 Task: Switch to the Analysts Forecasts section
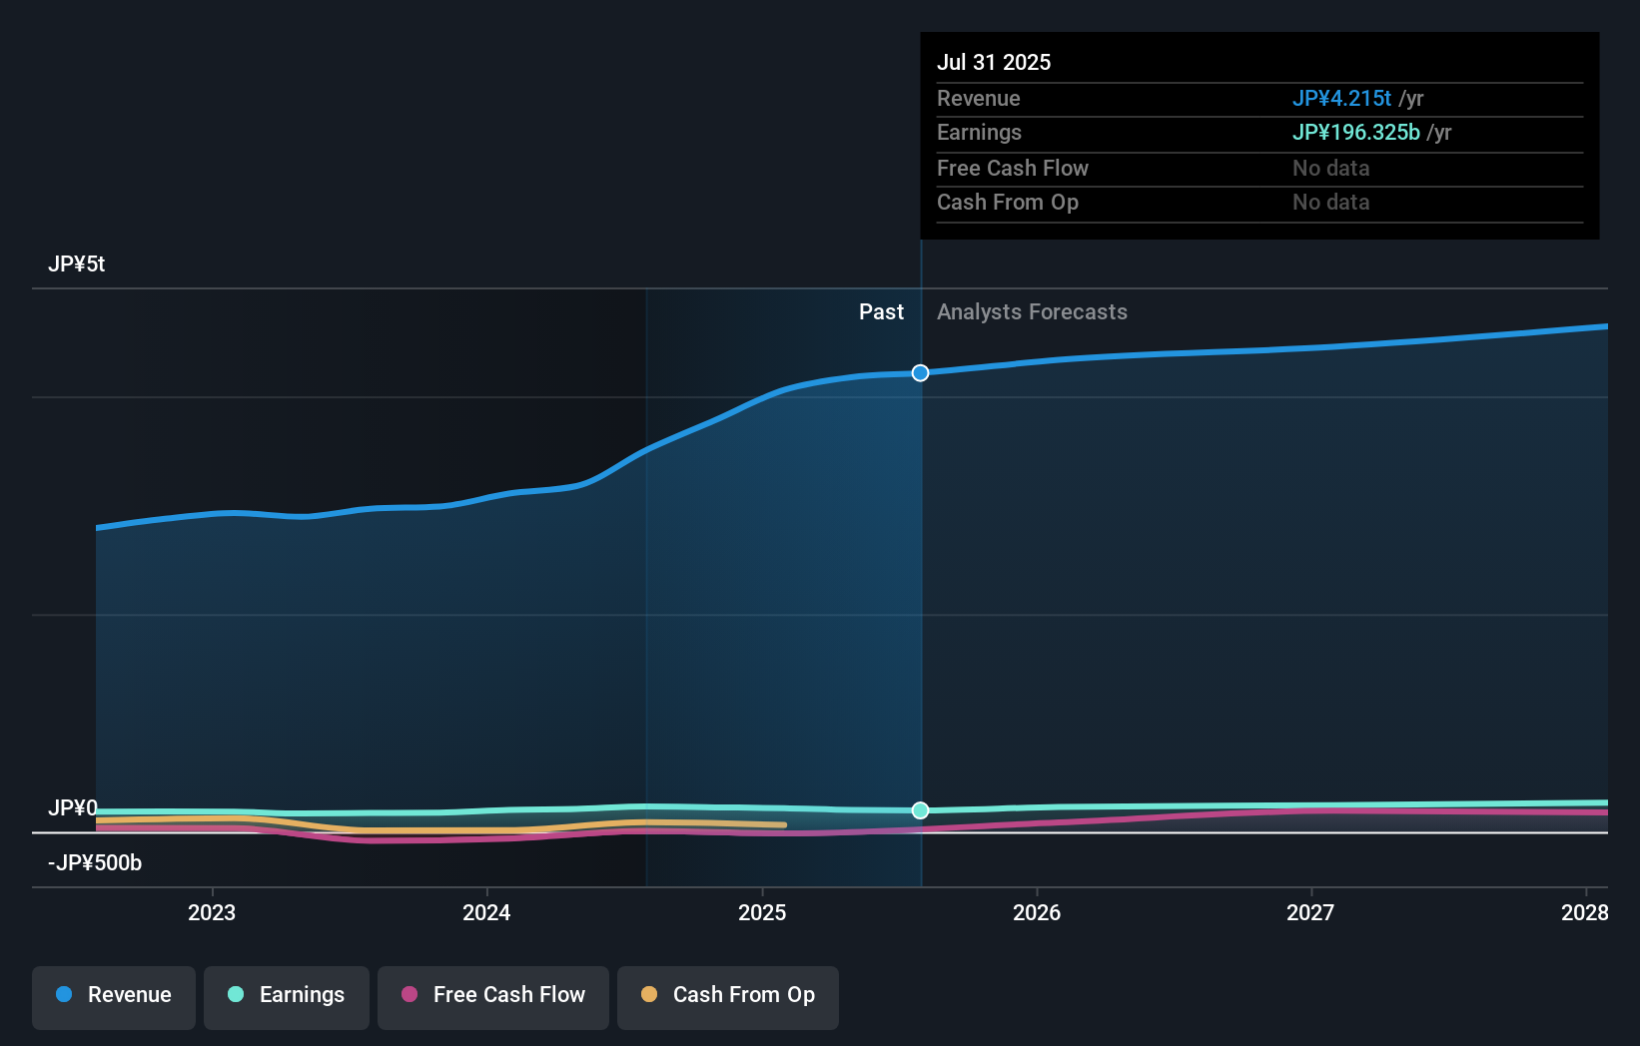click(x=1032, y=311)
